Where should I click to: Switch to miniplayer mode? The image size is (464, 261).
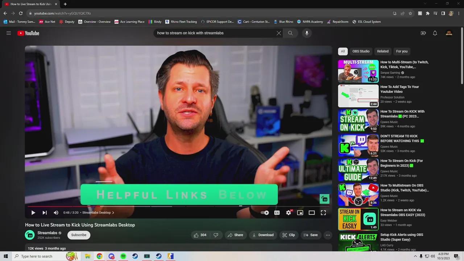[x=300, y=213]
